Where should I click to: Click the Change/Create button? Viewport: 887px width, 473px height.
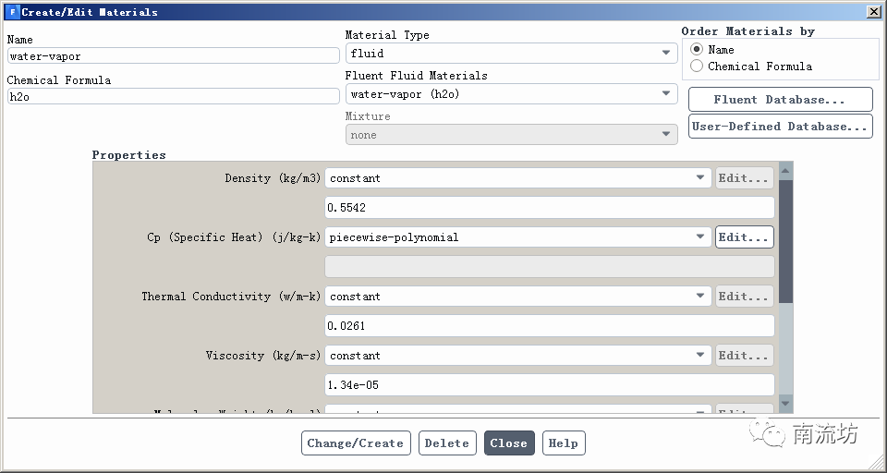pos(355,443)
